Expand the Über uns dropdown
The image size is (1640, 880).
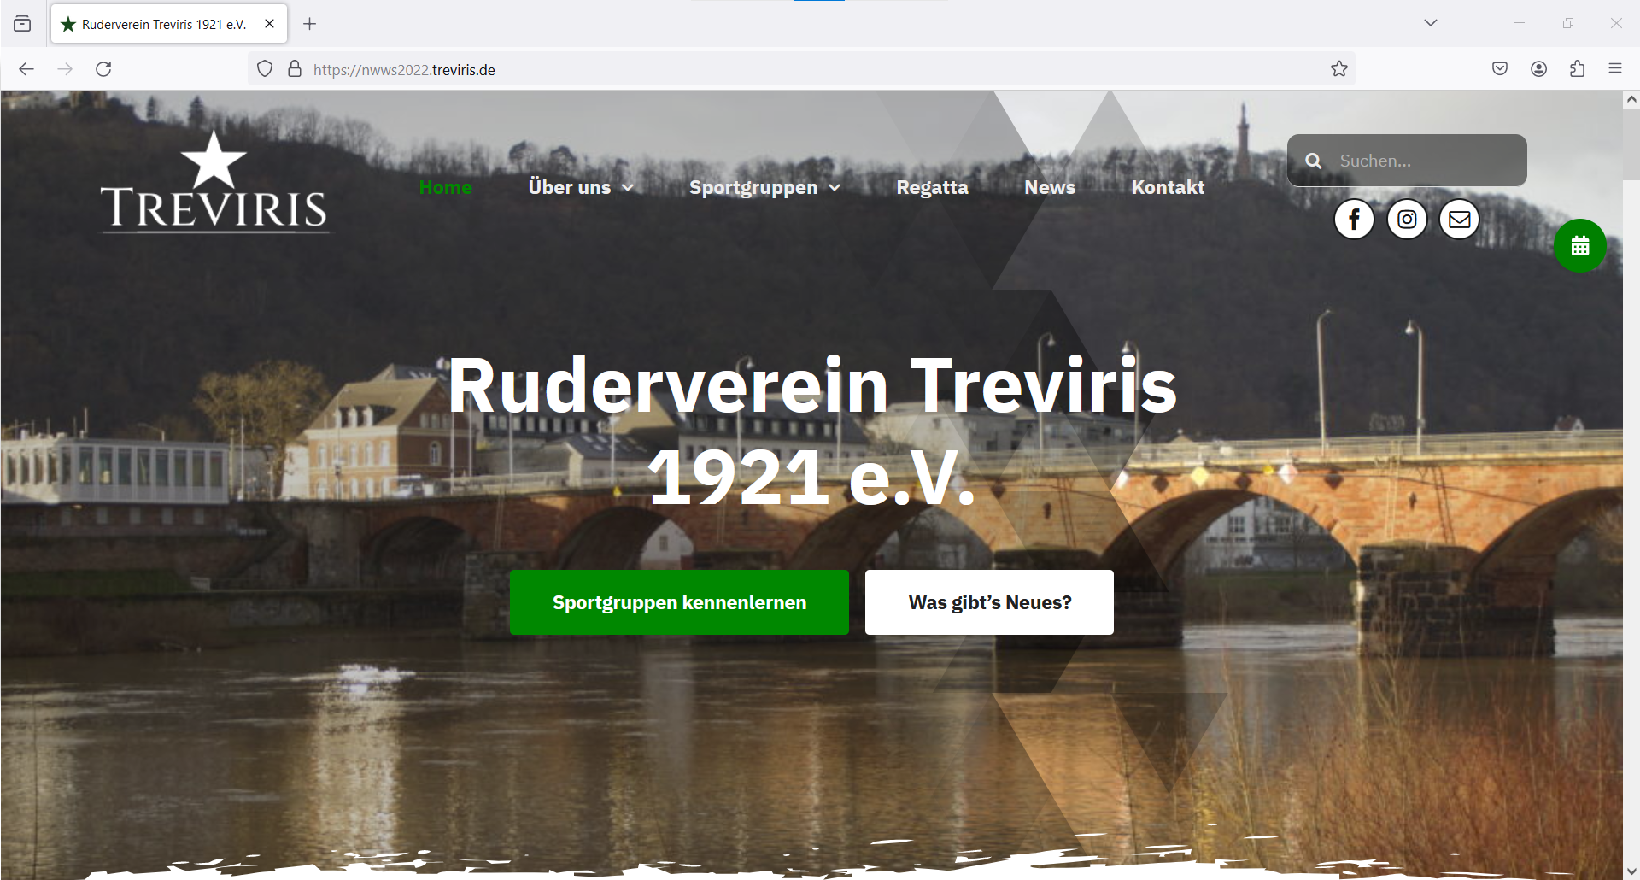[x=581, y=187]
